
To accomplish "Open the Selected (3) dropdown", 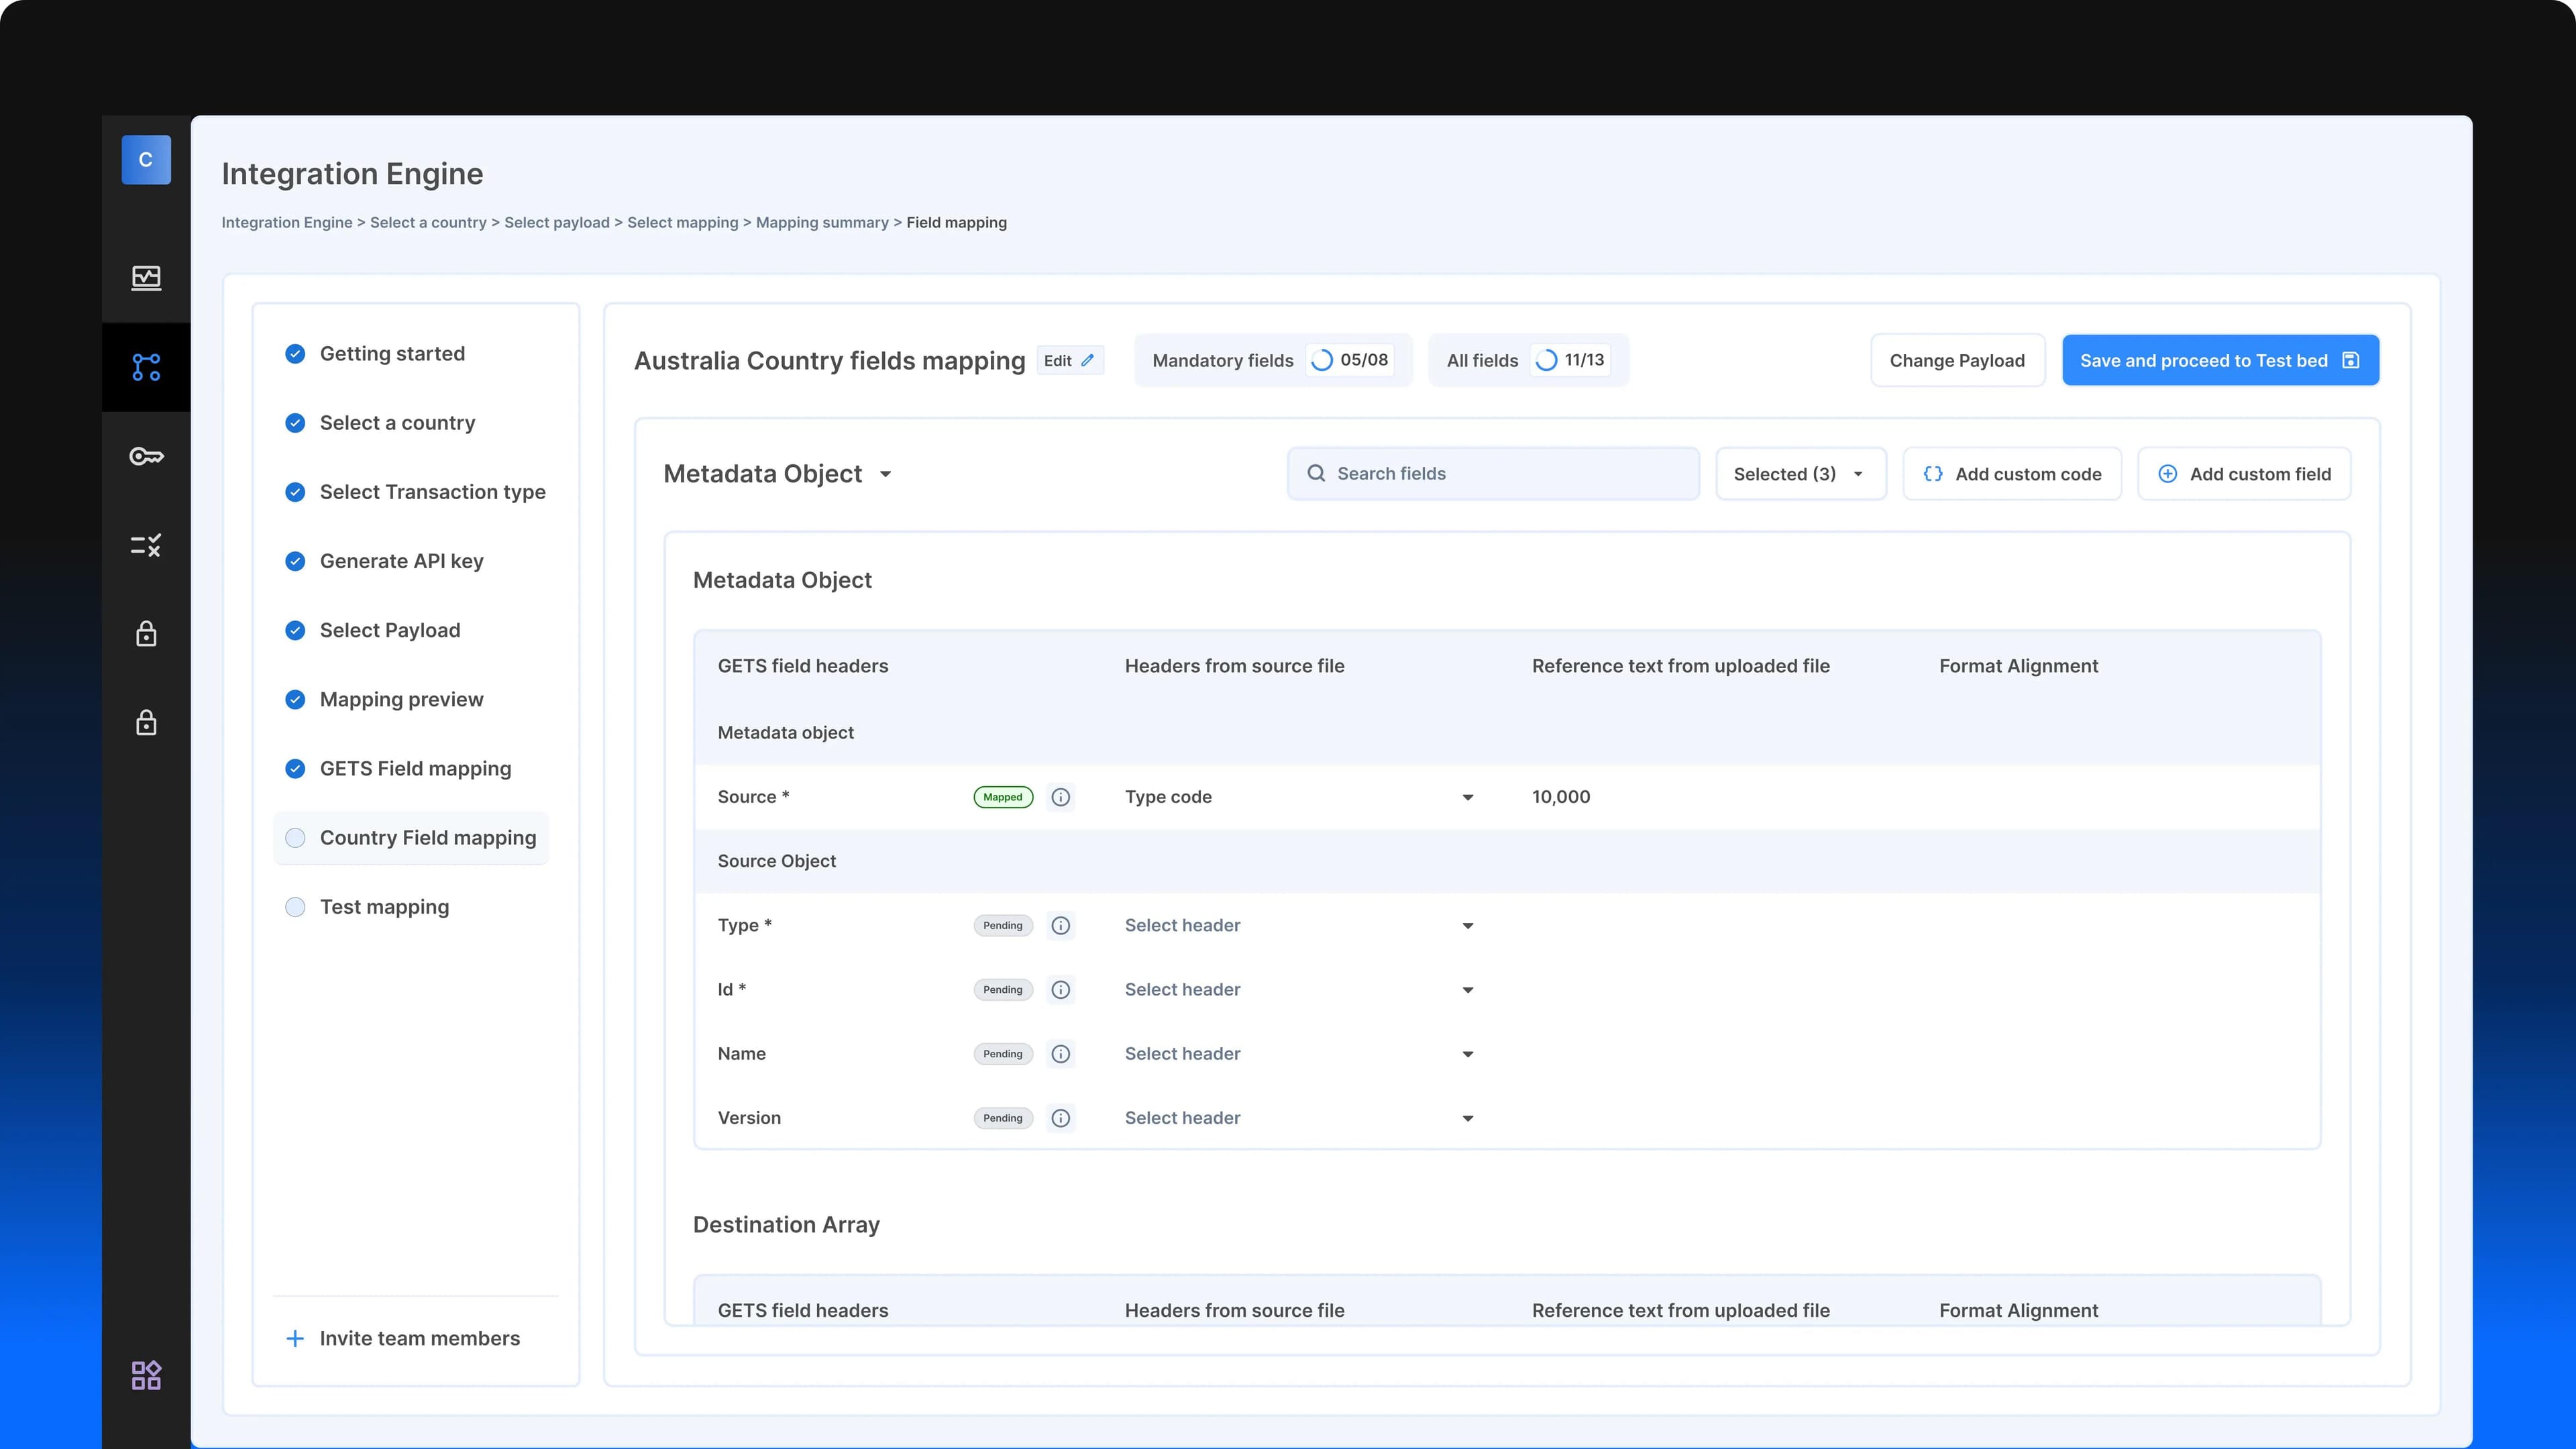I will [1800, 474].
